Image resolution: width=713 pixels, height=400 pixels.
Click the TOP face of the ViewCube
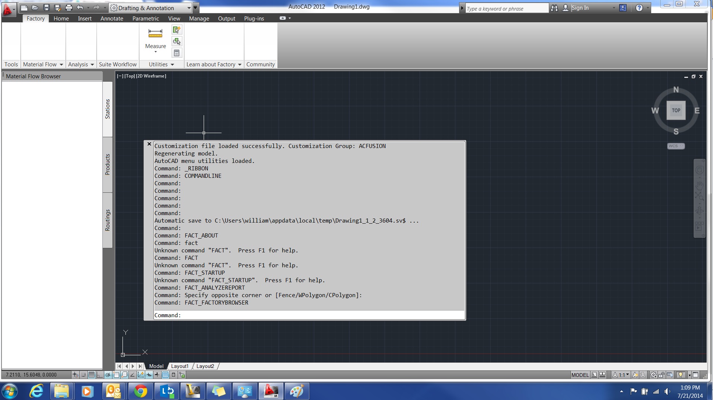pyautogui.click(x=676, y=110)
